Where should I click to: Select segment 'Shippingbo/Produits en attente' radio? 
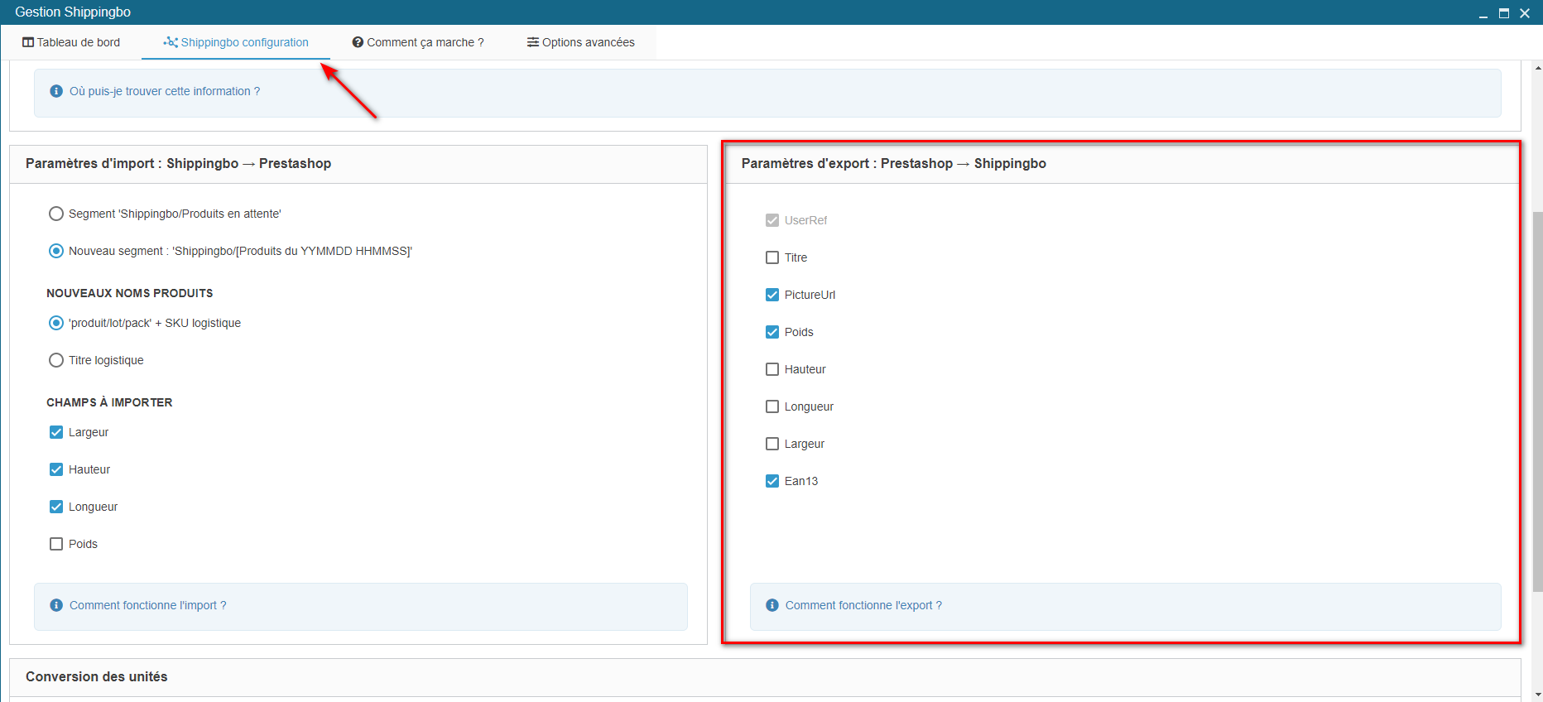point(56,214)
